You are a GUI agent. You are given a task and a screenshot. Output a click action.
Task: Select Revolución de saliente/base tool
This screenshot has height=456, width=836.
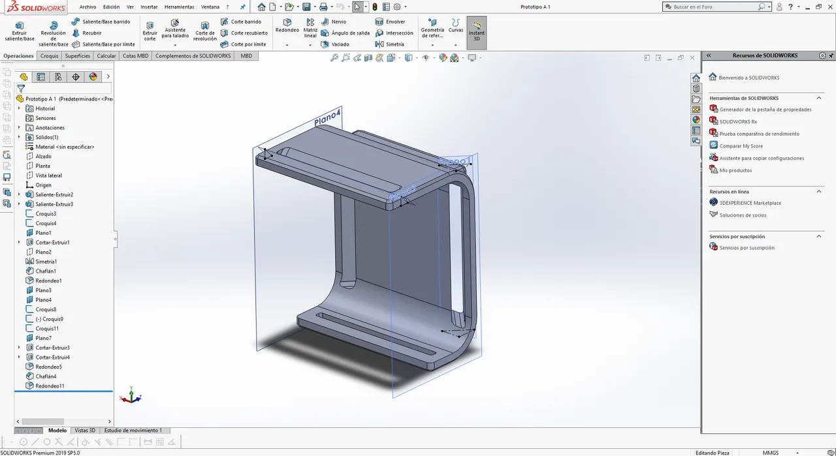pos(53,33)
